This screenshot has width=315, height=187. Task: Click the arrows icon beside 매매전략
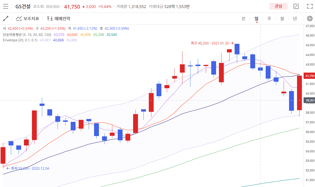pos(50,19)
